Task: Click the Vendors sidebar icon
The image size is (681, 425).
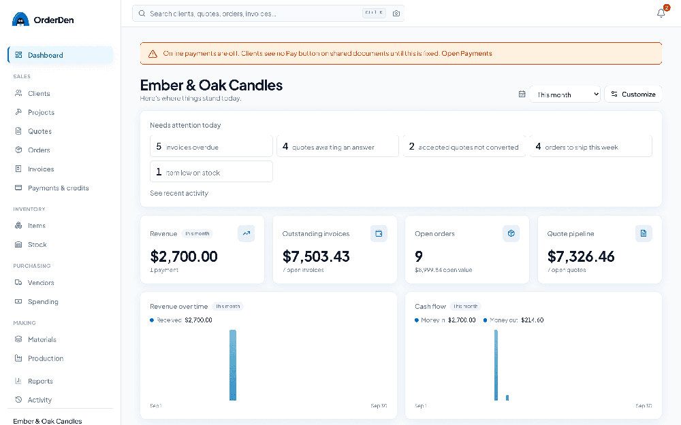Action: click(18, 282)
